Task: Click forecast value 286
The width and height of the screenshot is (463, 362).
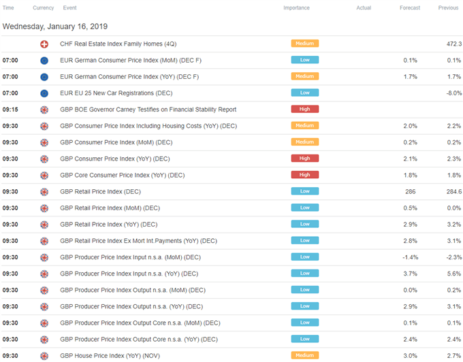Action: 410,192
